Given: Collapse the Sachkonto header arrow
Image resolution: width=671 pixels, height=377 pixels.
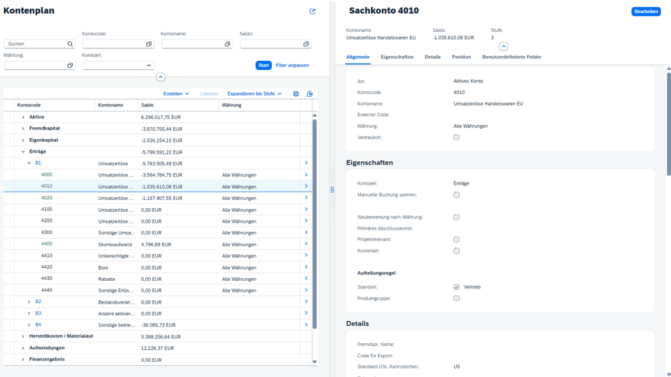Looking at the screenshot, I should pos(503,46).
